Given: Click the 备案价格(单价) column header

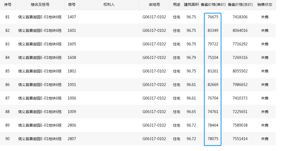Looking at the screenshot, I should 213,5.
